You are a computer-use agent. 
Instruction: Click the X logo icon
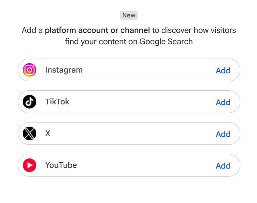(x=30, y=133)
